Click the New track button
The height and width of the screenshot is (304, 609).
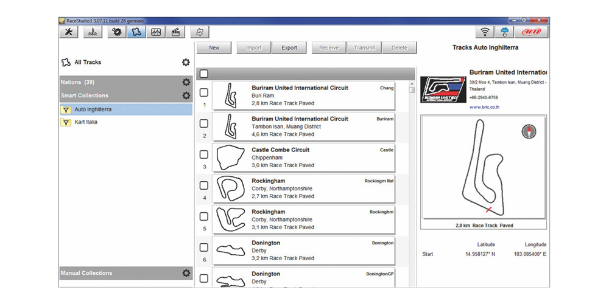point(214,48)
